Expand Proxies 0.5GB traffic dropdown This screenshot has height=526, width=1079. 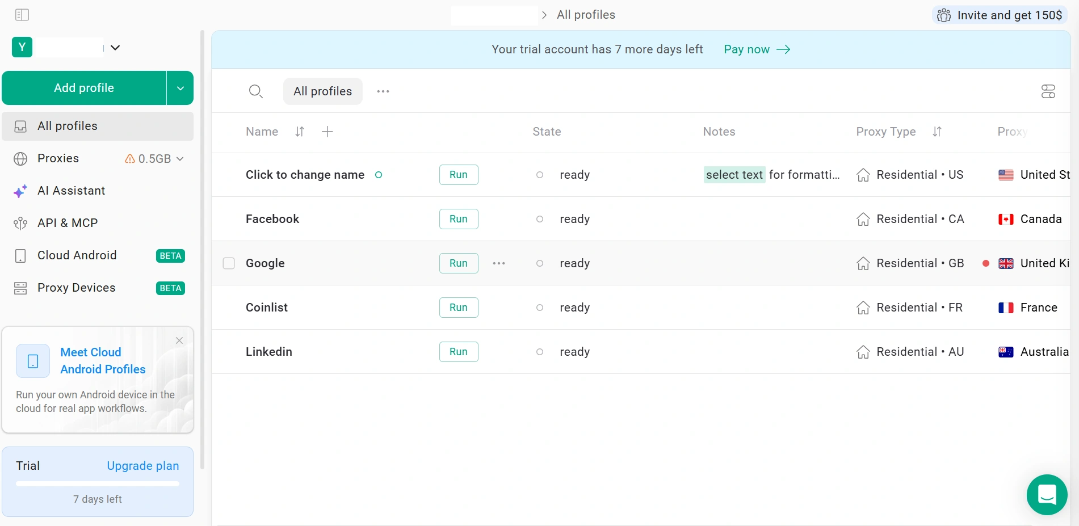tap(180, 159)
